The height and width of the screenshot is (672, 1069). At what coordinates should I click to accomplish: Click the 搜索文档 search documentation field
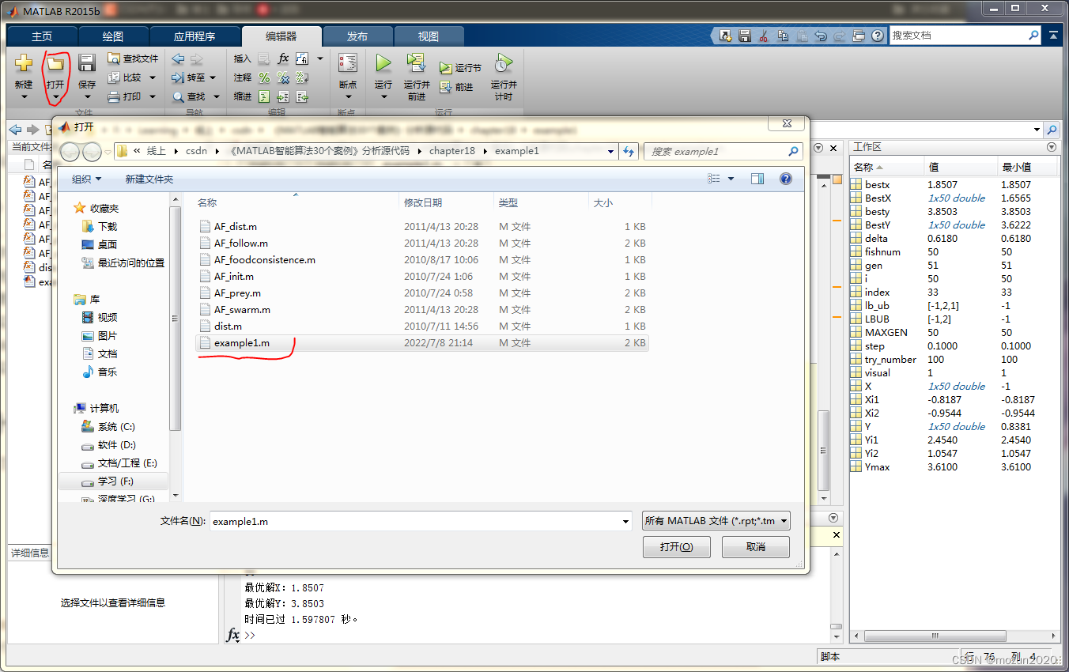click(965, 36)
